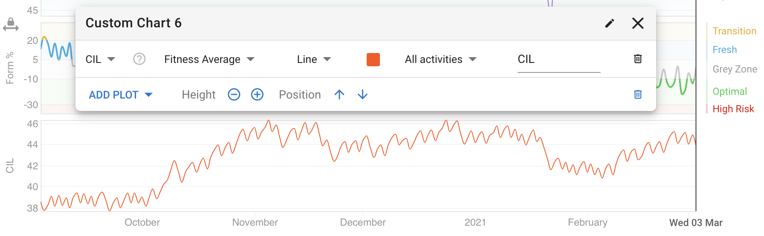Move chart position down with the arrow
This screenshot has width=764, height=236.
pos(363,94)
